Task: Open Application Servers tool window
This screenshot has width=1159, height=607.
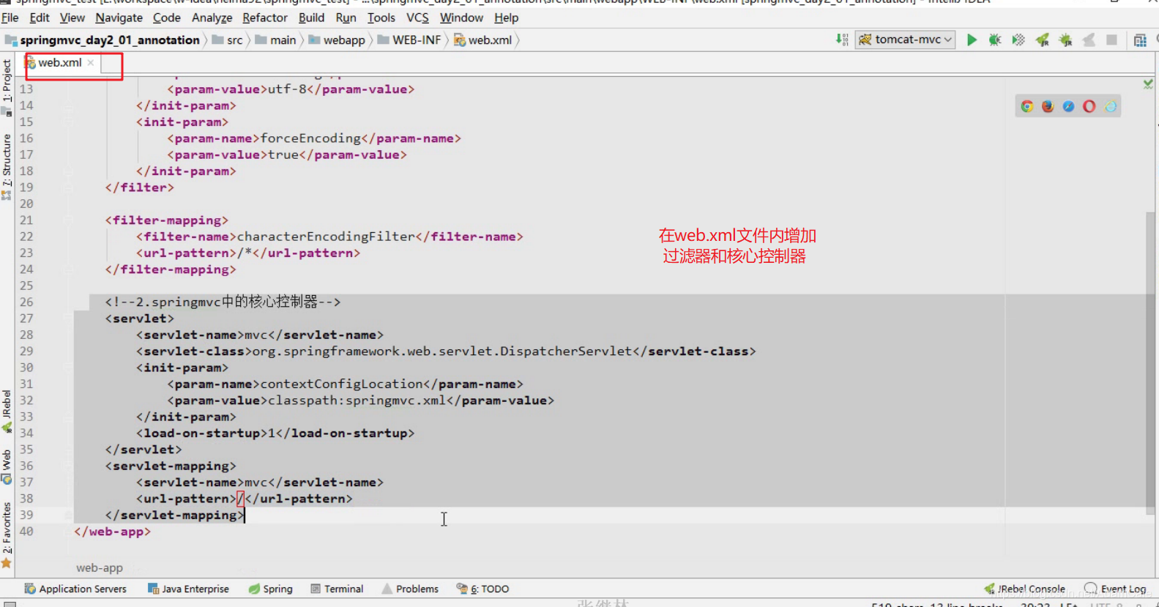Action: [75, 589]
